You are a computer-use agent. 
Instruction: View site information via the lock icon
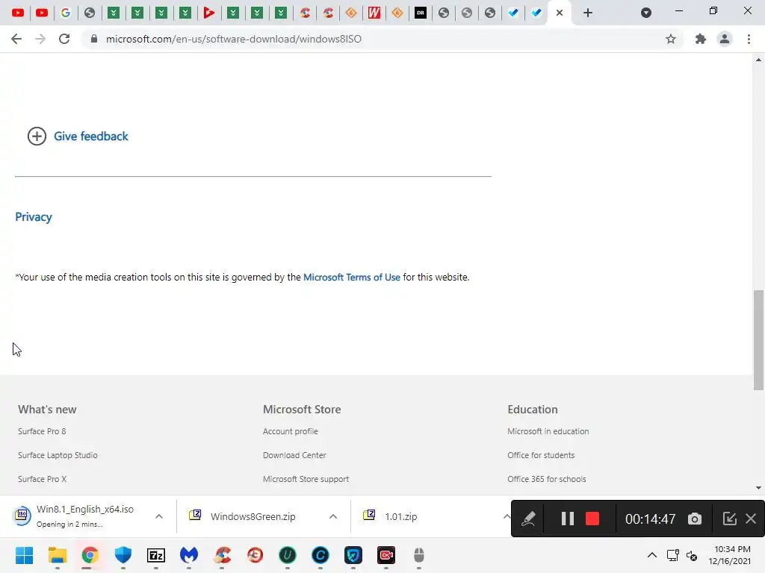click(94, 39)
